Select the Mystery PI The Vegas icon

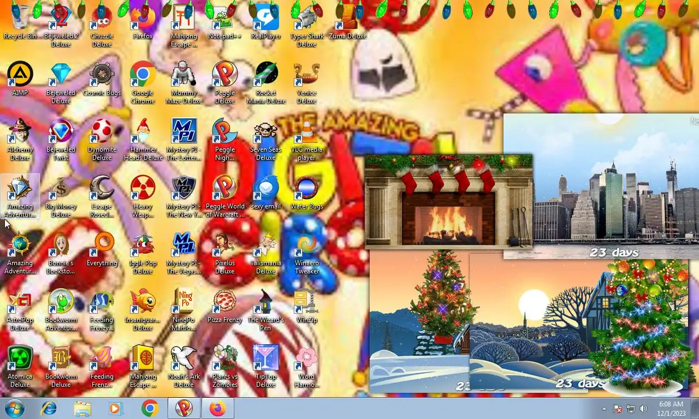point(184,253)
